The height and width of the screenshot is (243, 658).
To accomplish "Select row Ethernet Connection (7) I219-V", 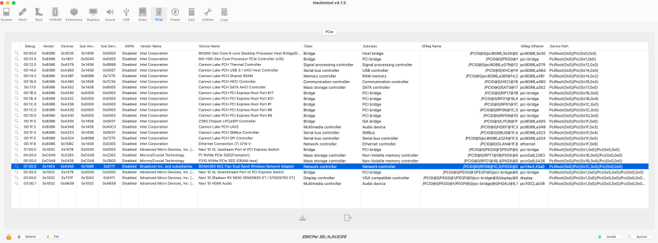I will [x=330, y=144].
